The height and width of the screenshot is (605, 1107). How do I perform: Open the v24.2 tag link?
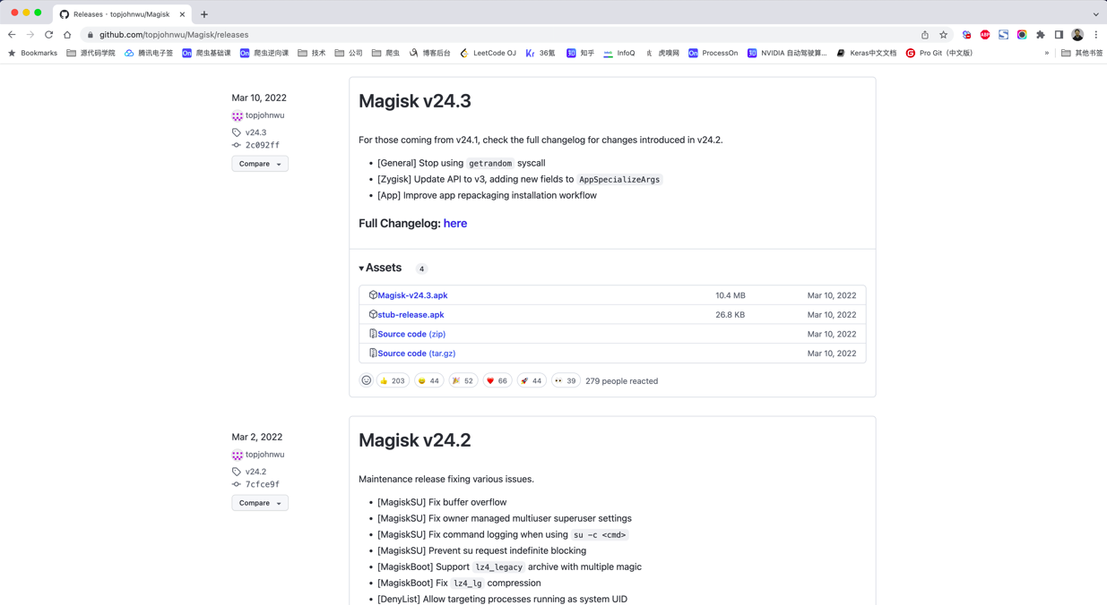[x=255, y=472]
